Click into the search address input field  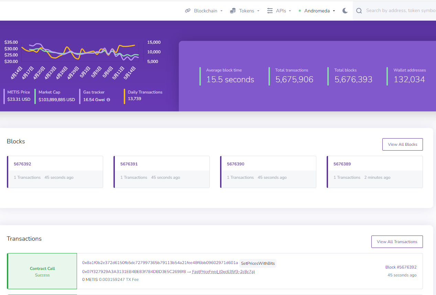pos(399,11)
